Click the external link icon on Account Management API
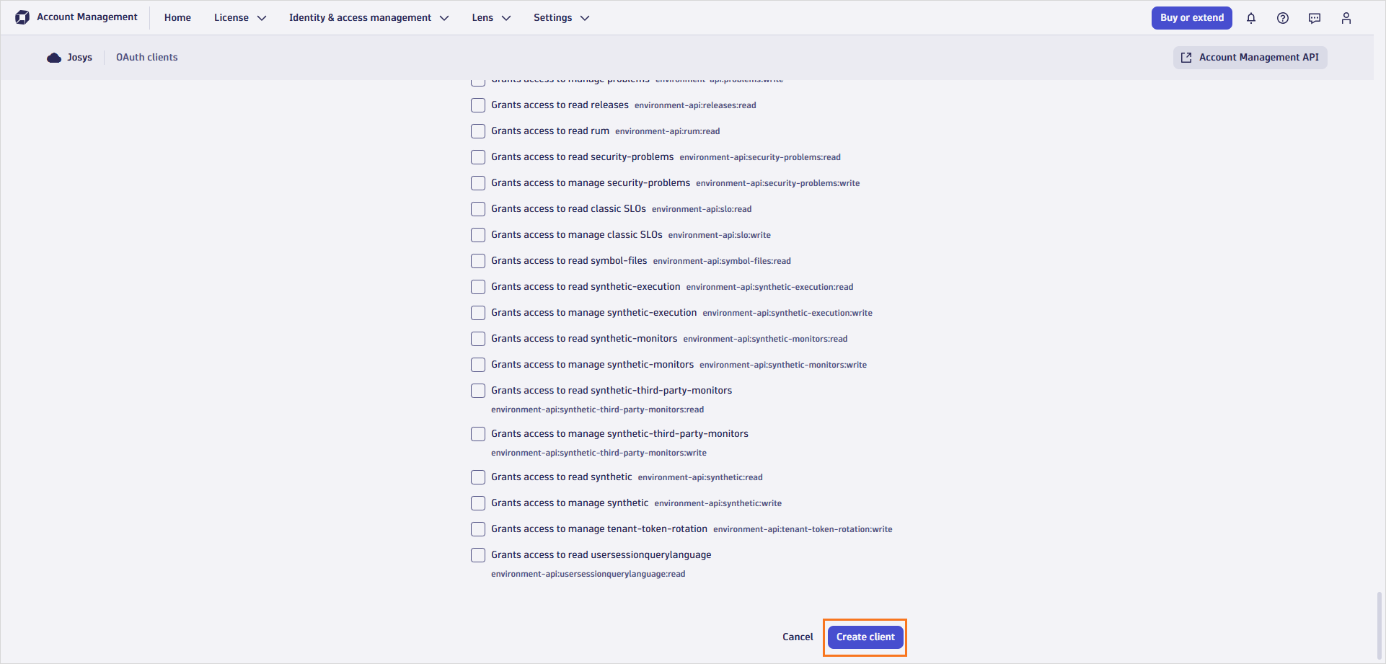The width and height of the screenshot is (1386, 664). [1186, 58]
